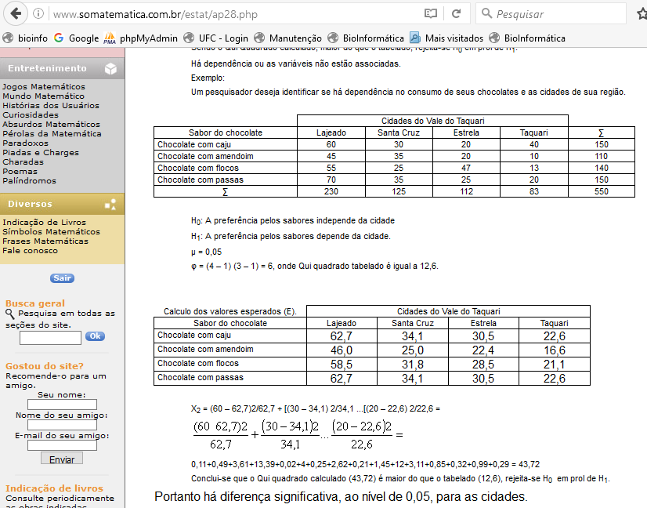Open Símbolos Matemáticos link

[51, 232]
